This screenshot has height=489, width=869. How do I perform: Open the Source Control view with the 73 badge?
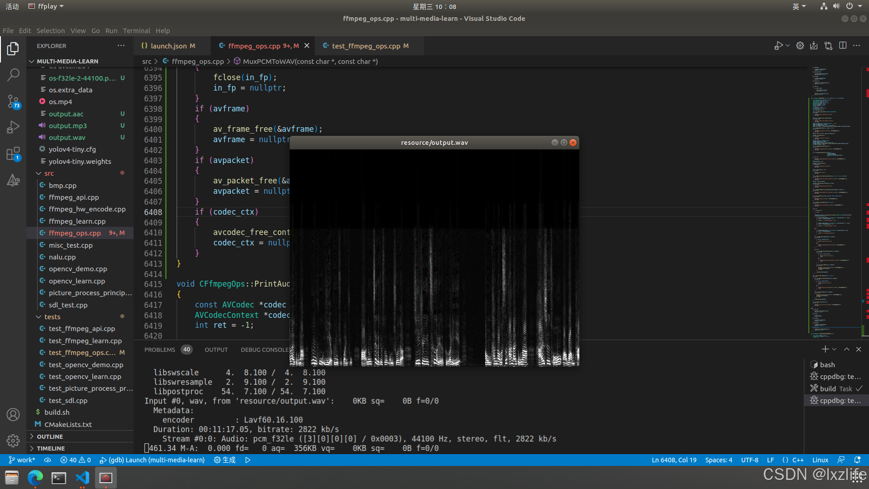pos(13,101)
